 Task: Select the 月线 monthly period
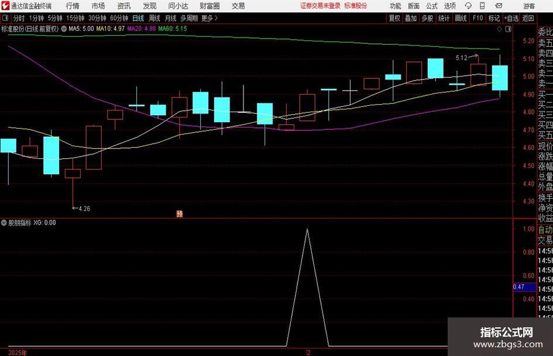click(170, 18)
